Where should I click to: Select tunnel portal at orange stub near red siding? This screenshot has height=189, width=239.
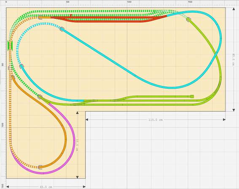pyautogui.click(x=40, y=17)
